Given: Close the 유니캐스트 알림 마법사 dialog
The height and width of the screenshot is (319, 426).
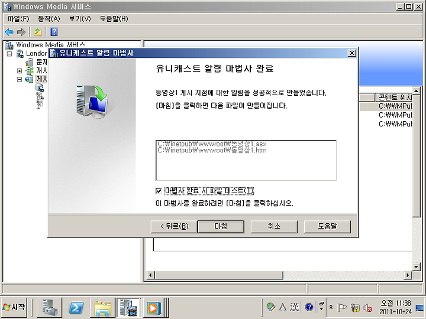Looking at the screenshot, I should pyautogui.click(x=352, y=53).
